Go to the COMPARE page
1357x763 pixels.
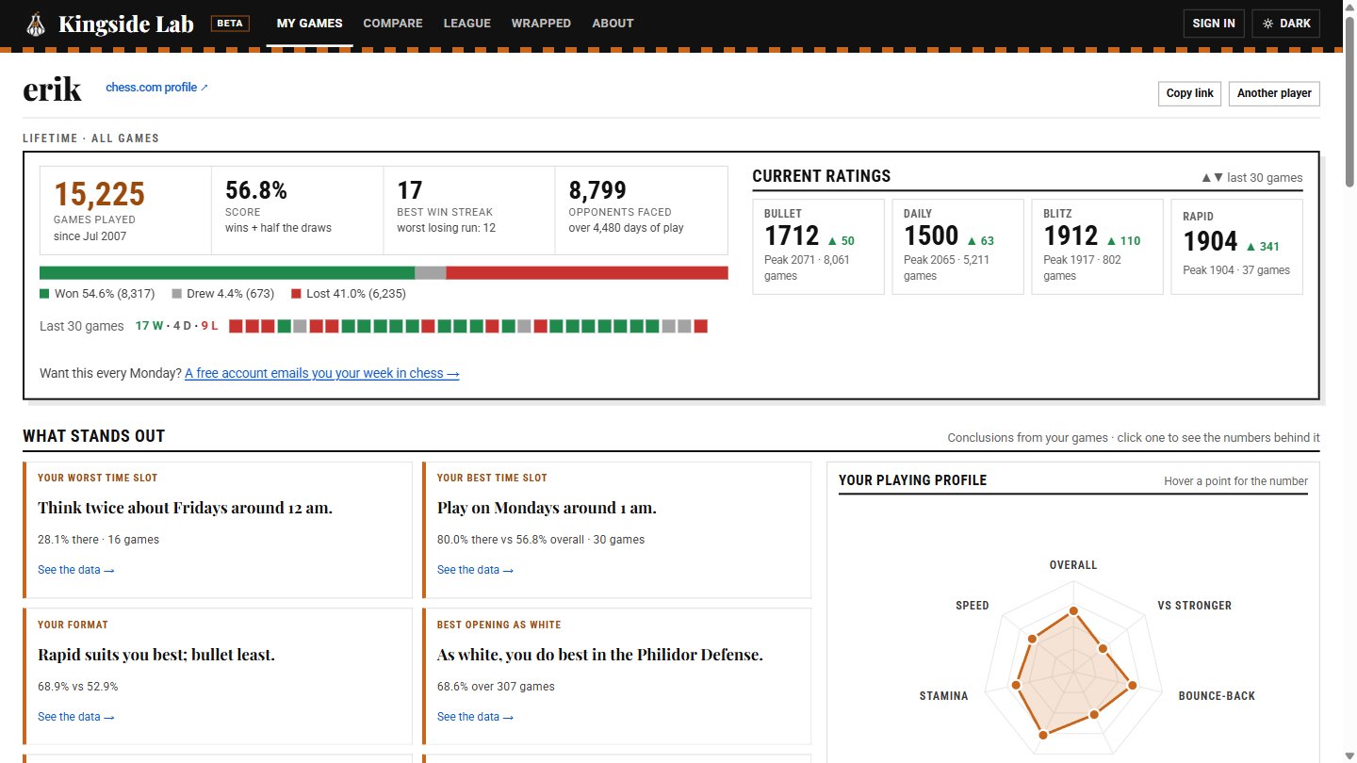click(x=393, y=24)
